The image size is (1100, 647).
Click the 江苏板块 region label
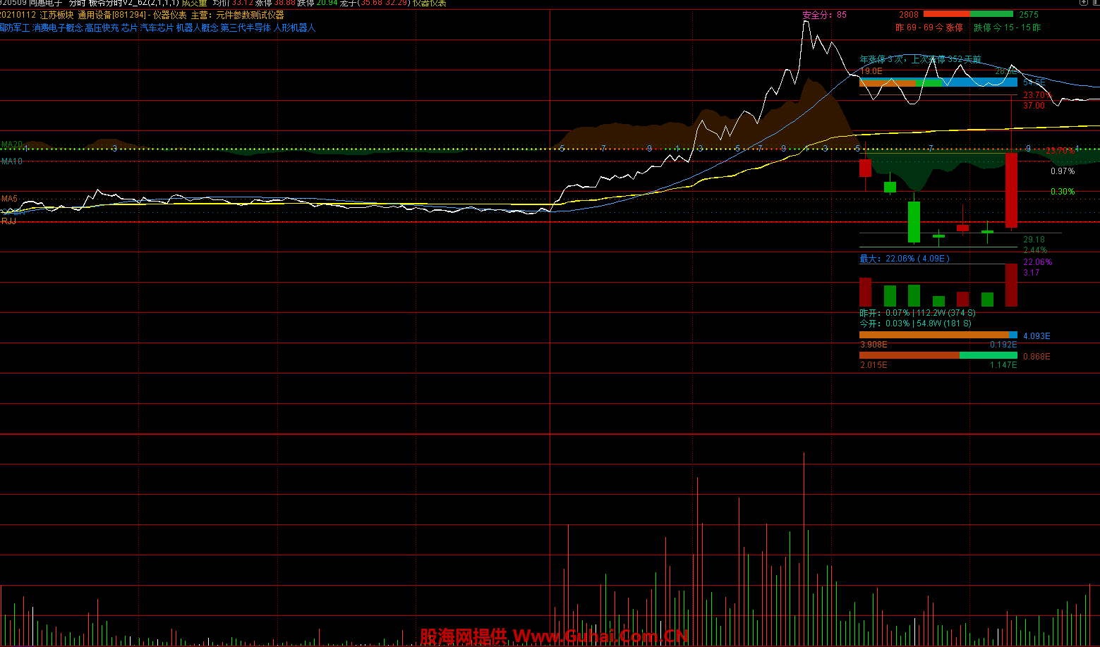(x=56, y=15)
